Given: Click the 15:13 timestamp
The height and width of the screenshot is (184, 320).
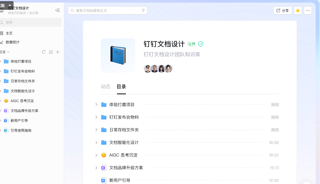Looking at the screenshot, I should [x=274, y=168].
